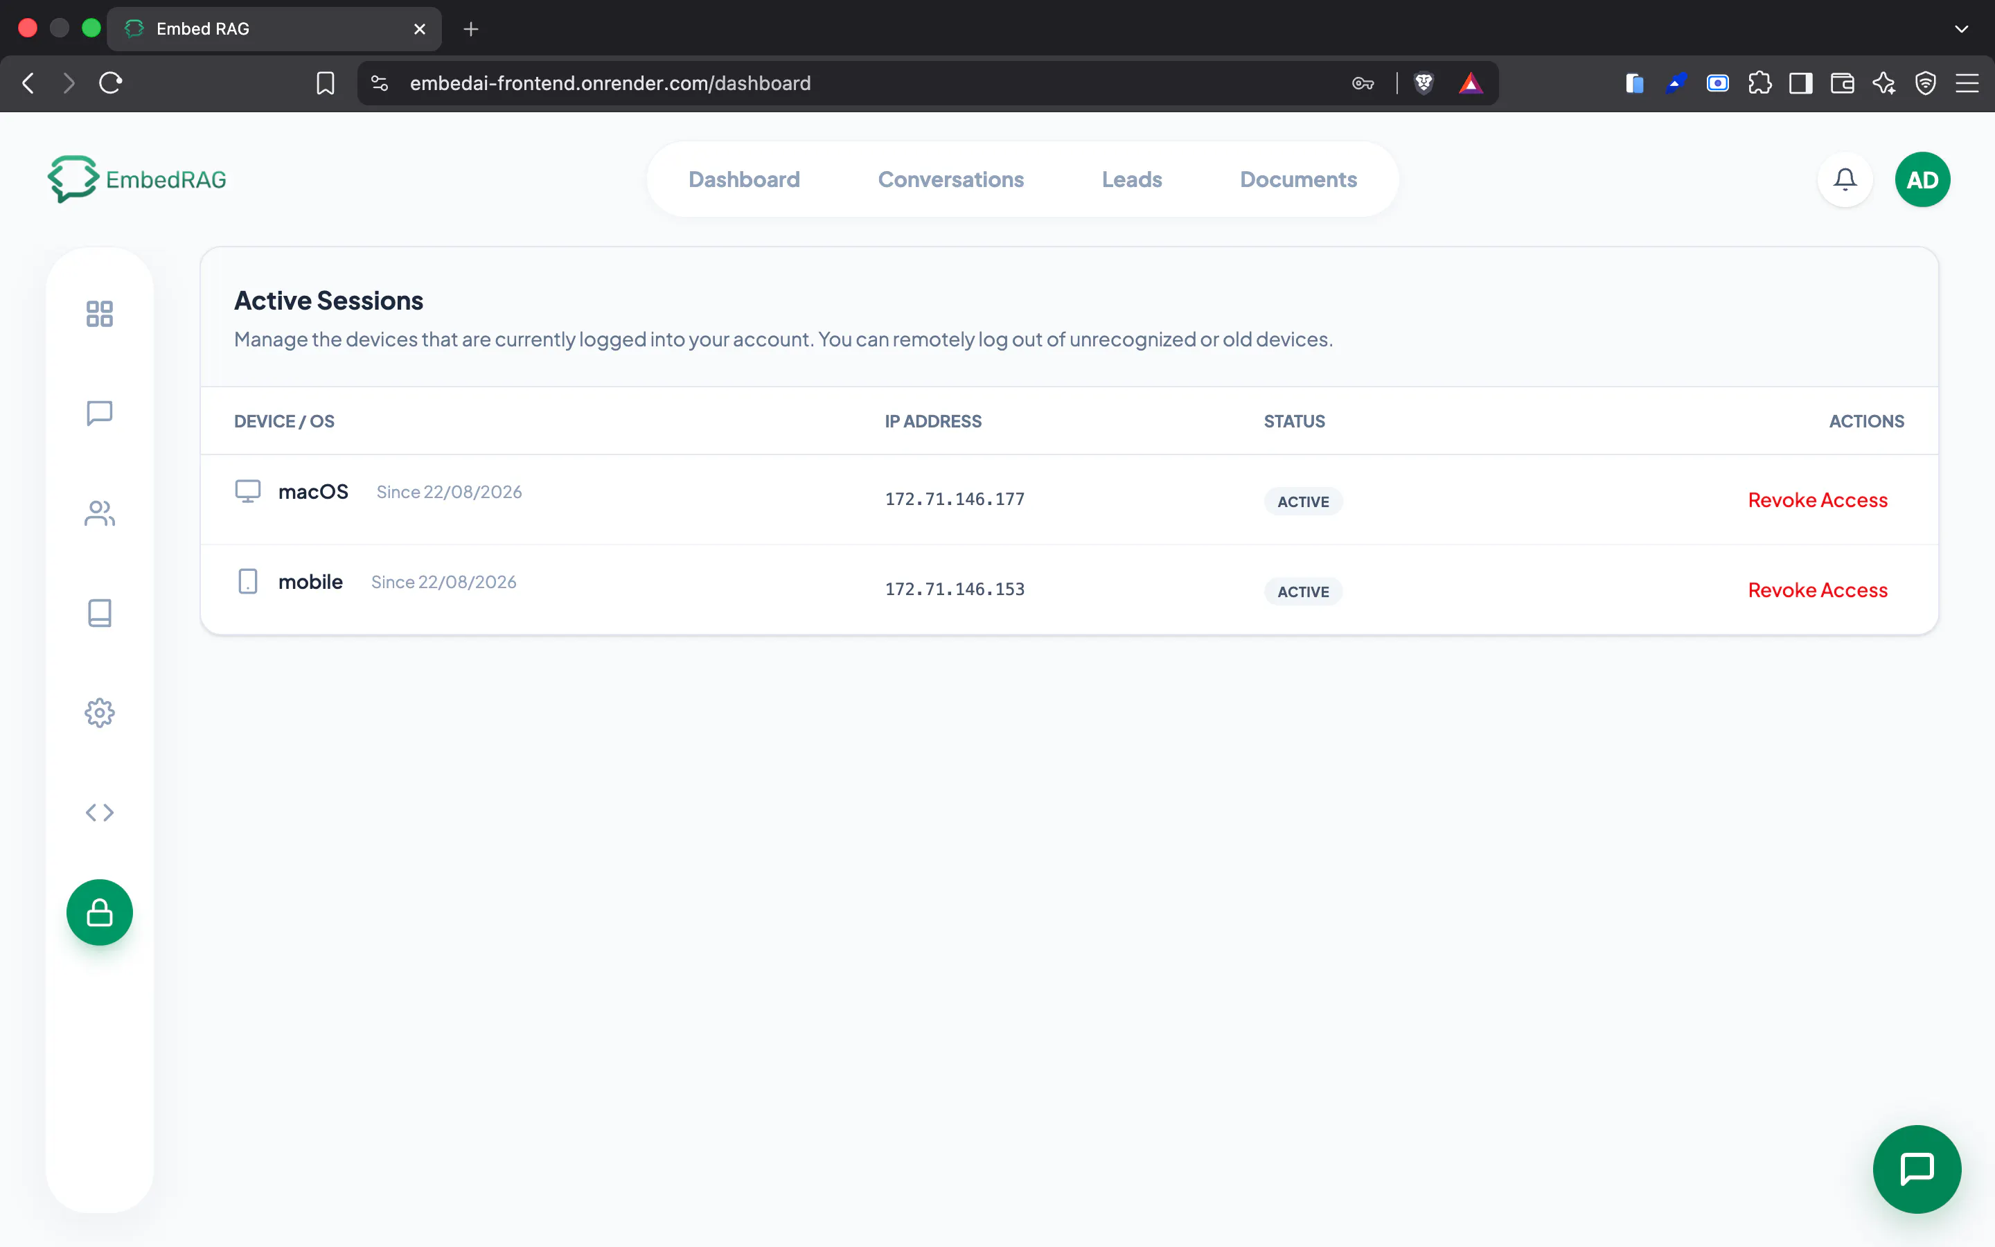
Task: Click IP address 172.71.146.153
Action: pyautogui.click(x=955, y=589)
